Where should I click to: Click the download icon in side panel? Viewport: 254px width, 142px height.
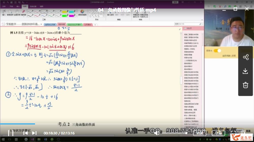[x=245, y=71]
